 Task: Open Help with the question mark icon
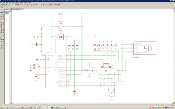47,5
